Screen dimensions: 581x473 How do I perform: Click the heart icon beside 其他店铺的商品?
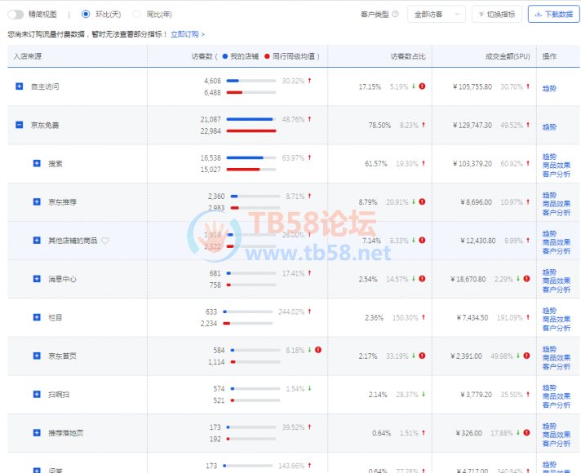(x=105, y=241)
